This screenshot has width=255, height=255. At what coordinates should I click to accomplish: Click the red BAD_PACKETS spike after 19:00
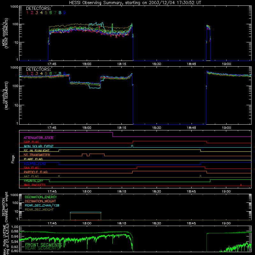tap(241, 185)
